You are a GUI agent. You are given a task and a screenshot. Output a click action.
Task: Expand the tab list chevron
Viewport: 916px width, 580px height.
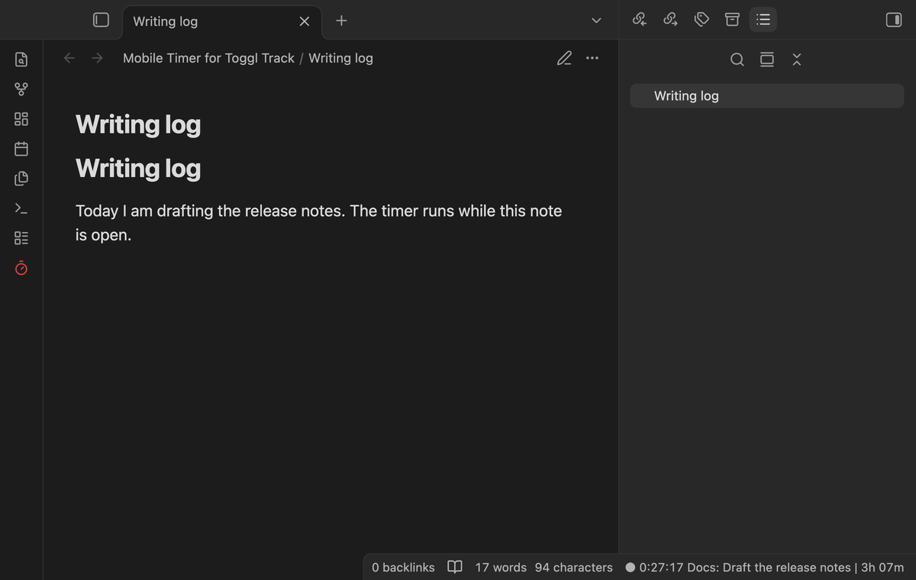pos(596,21)
